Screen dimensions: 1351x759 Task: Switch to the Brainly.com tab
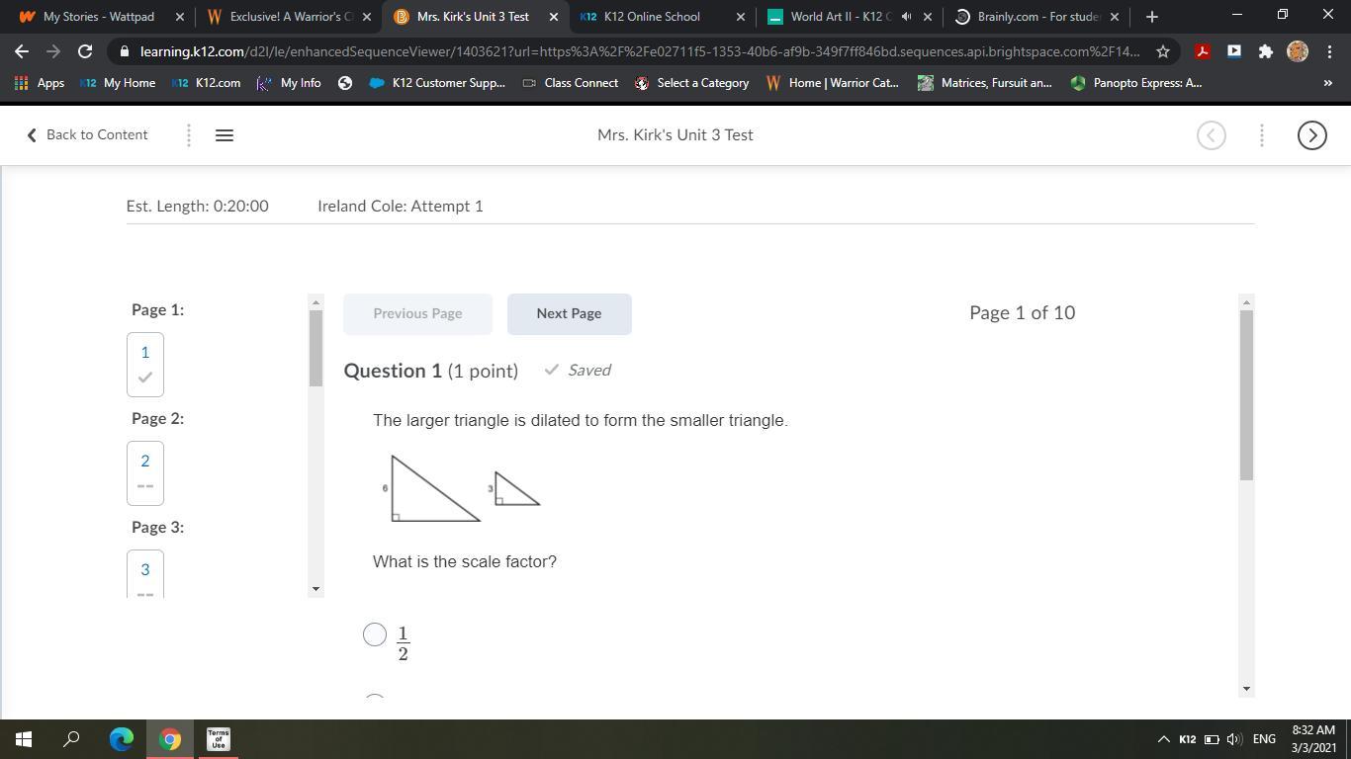pyautogui.click(x=1036, y=17)
